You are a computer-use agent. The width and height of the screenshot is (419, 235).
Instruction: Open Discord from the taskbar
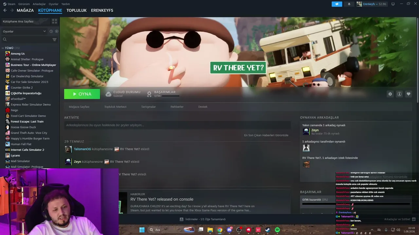[x=229, y=230]
